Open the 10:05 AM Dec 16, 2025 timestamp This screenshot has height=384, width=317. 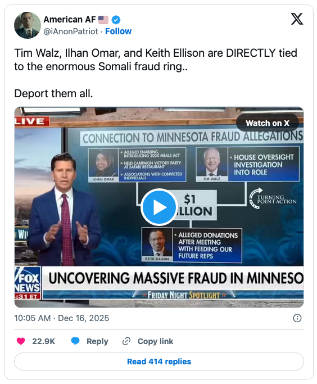coord(62,318)
